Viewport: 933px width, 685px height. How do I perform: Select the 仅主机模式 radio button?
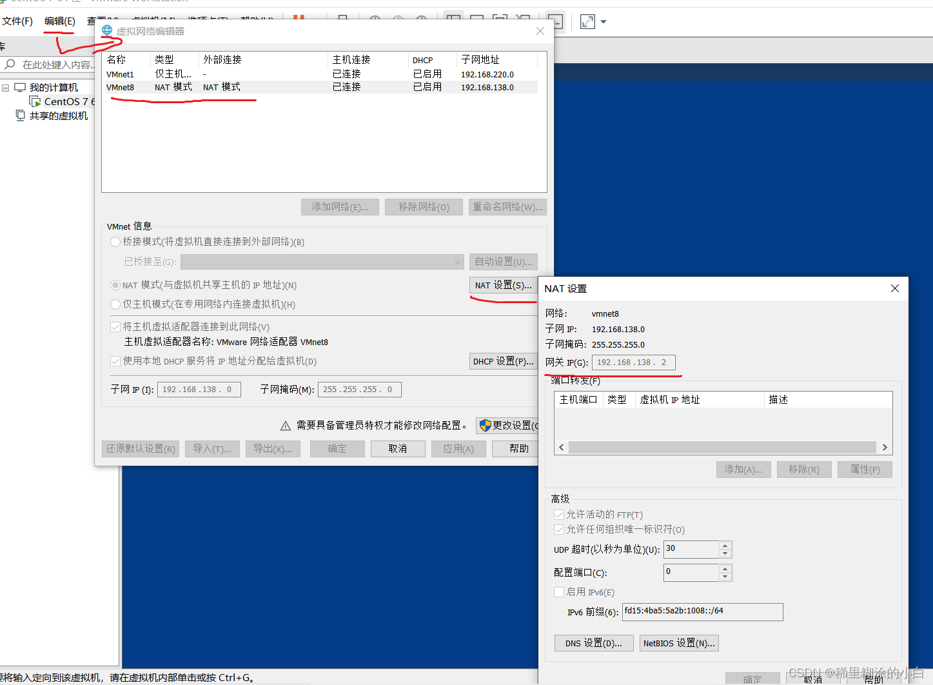[115, 304]
